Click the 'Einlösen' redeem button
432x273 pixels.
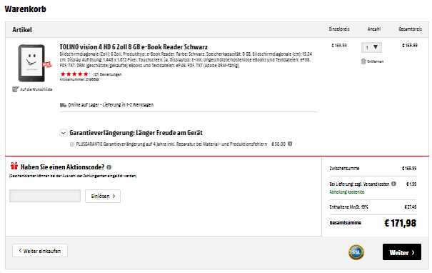(103, 196)
